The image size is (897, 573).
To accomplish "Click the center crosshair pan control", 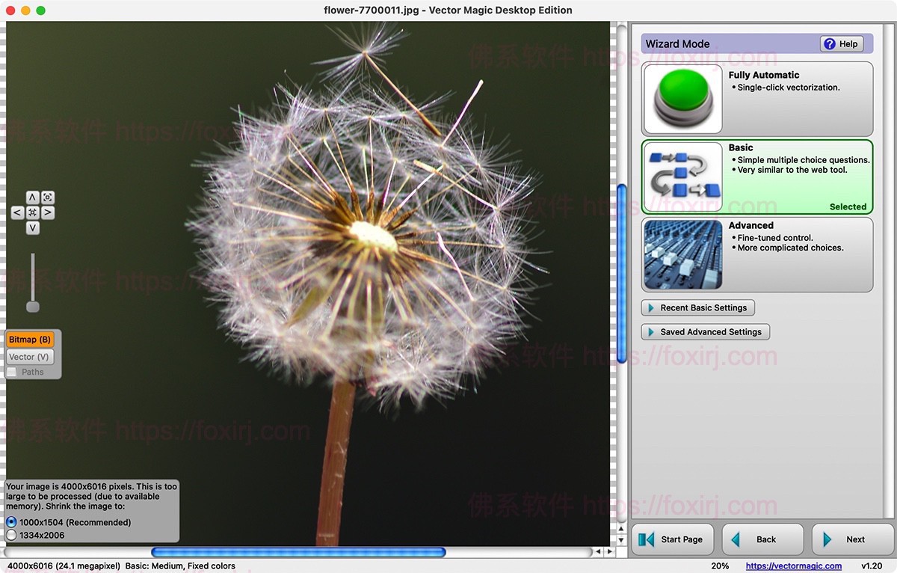I will (x=32, y=212).
